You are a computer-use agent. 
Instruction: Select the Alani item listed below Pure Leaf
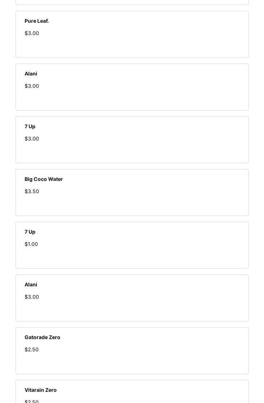coord(132,87)
